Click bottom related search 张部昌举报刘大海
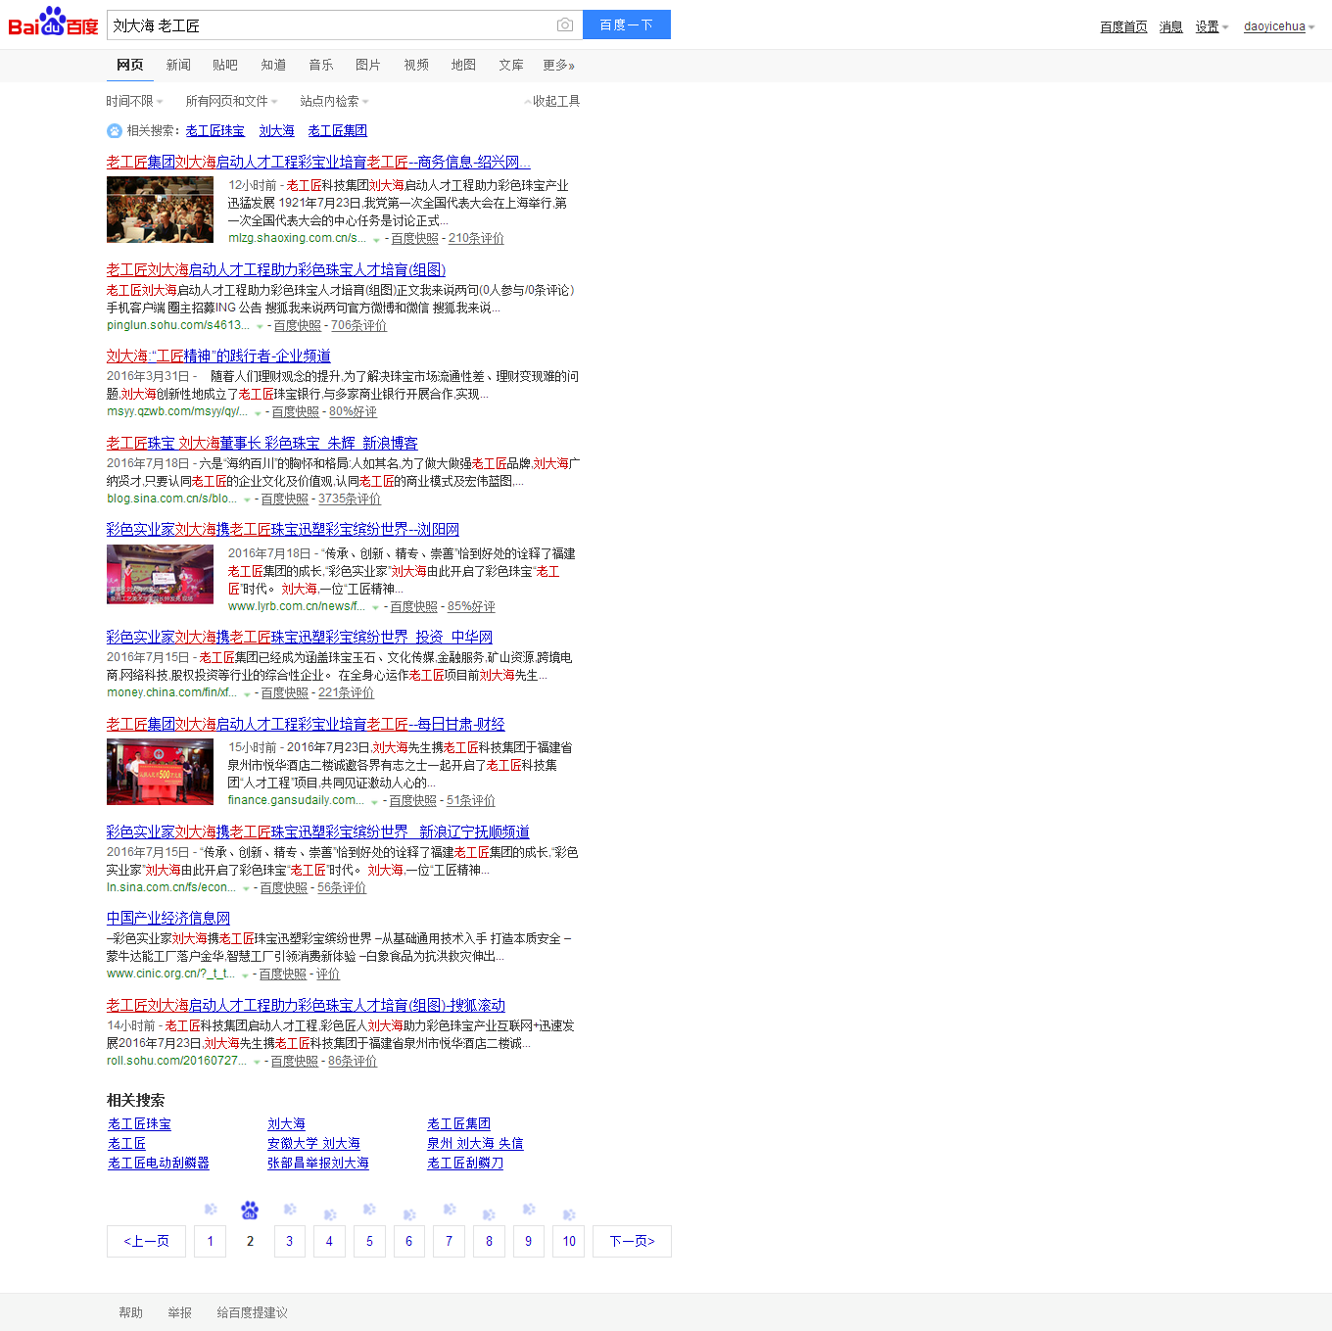The height and width of the screenshot is (1331, 1332). (318, 1163)
